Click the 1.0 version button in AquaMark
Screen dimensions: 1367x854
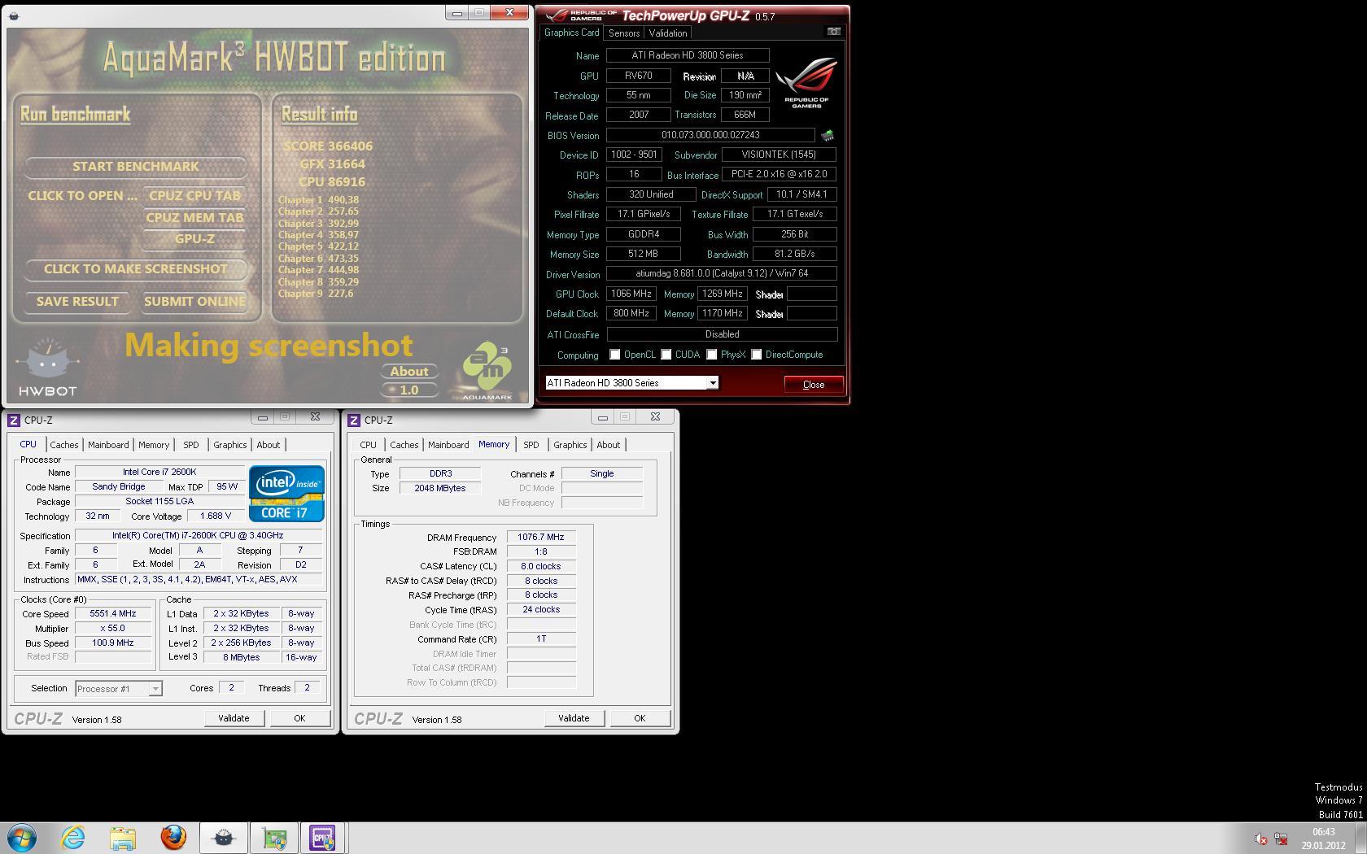[409, 390]
